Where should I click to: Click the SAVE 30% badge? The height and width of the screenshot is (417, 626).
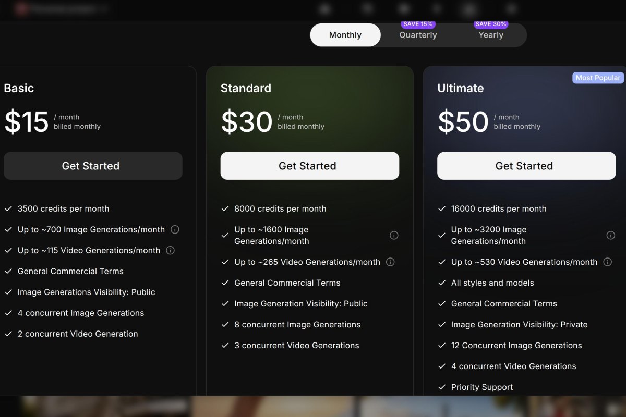tap(491, 24)
